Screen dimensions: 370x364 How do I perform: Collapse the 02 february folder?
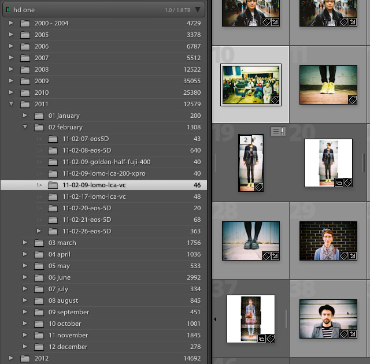pyautogui.click(x=25, y=127)
